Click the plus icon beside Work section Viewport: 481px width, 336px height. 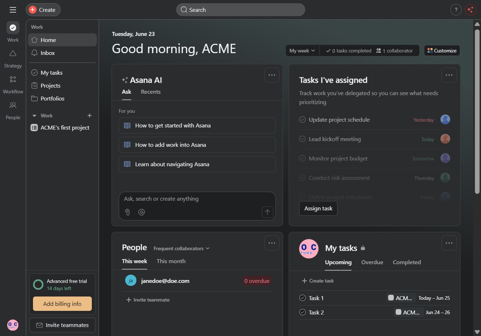[x=90, y=116]
